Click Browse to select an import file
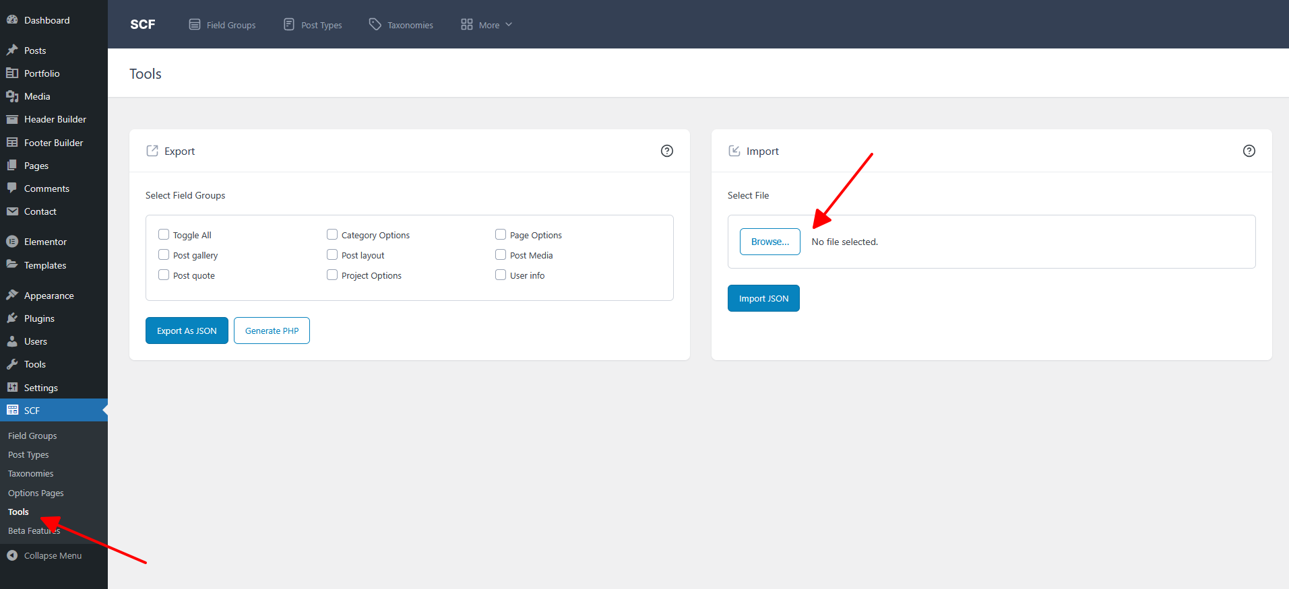The width and height of the screenshot is (1289, 589). 769,242
